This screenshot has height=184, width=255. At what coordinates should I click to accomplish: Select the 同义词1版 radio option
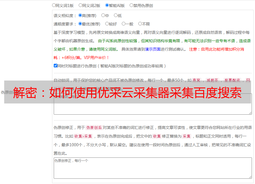tap(54, 5)
